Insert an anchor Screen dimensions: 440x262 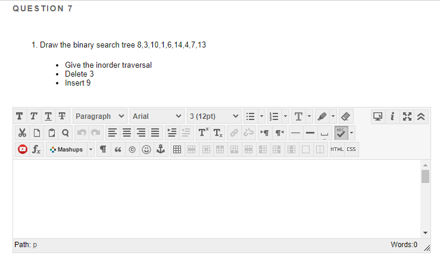161,149
